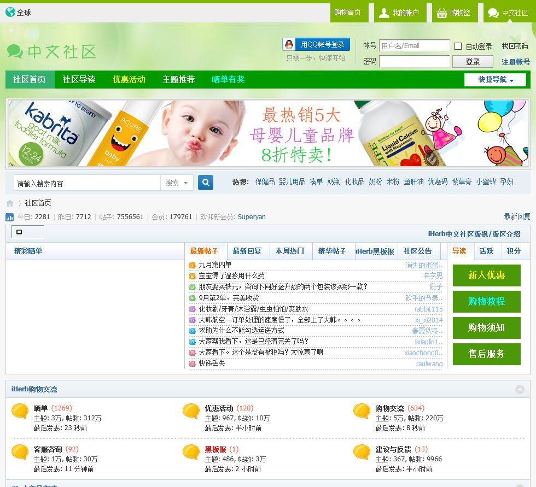Image resolution: width=536 pixels, height=487 pixels.
Task: Click the 登录 button
Action: point(473,62)
